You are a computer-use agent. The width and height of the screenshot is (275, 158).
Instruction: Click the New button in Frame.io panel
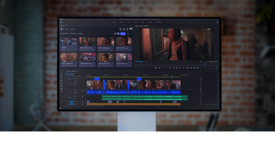click(81, 33)
